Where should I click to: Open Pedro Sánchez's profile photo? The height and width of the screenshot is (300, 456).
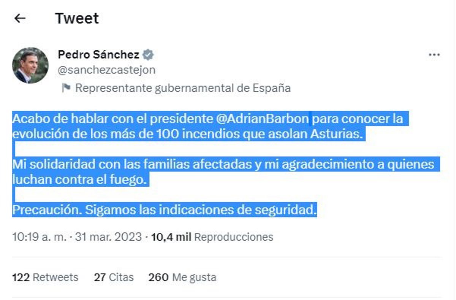point(30,65)
